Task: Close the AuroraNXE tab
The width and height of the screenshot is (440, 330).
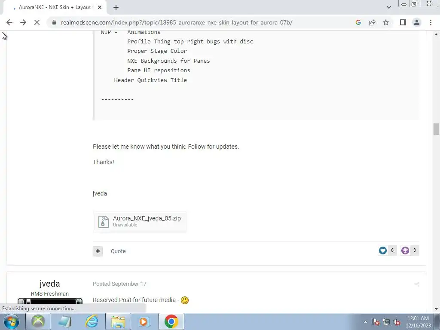Action: [x=100, y=7]
